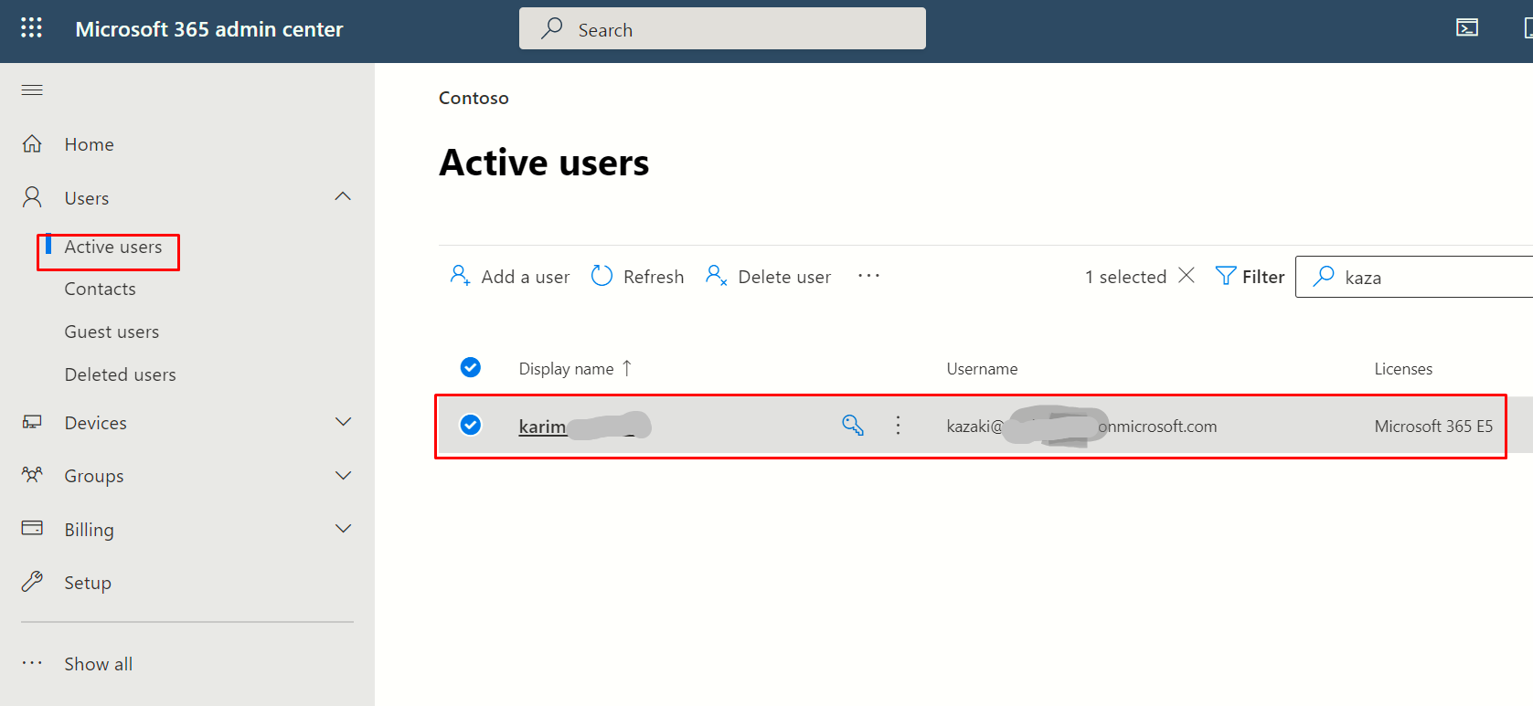
Task: Click the Setup wrench icon
Action: (x=32, y=582)
